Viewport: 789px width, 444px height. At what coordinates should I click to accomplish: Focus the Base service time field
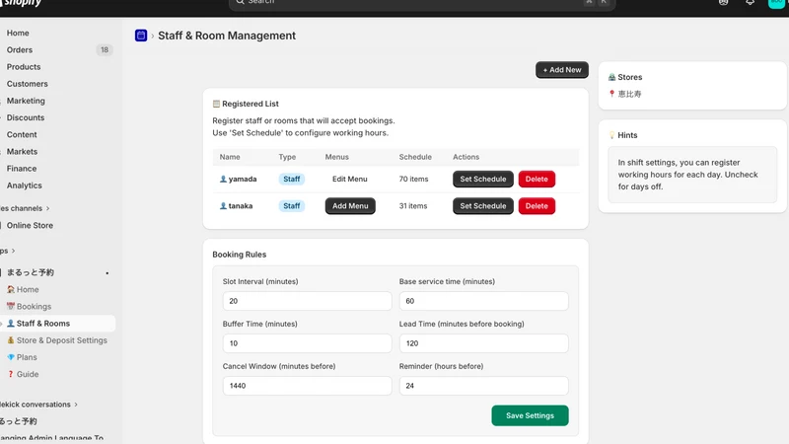[x=483, y=301]
